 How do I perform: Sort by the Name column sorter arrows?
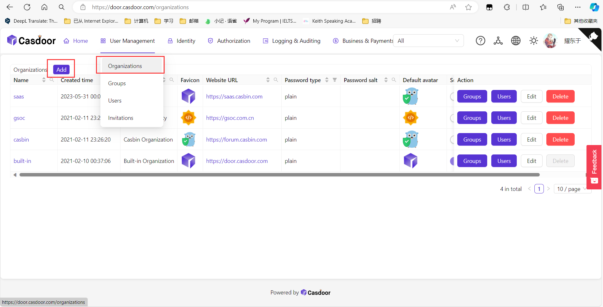click(44, 80)
